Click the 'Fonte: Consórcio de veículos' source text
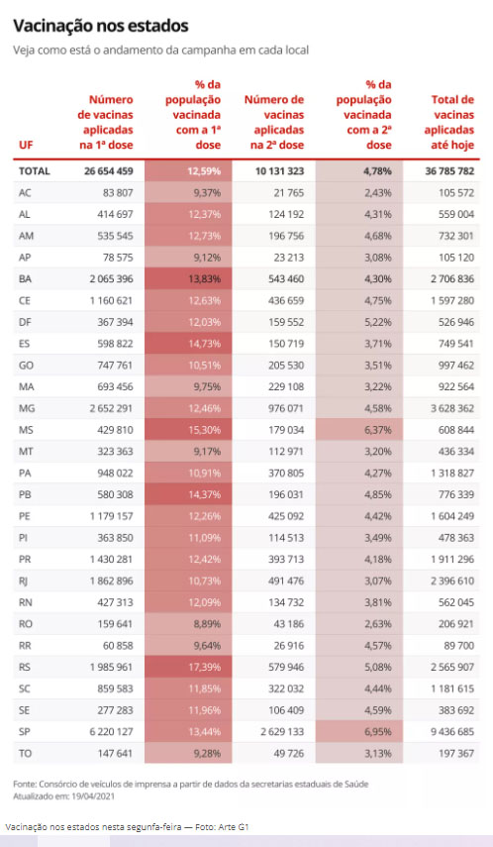 pyautogui.click(x=191, y=784)
